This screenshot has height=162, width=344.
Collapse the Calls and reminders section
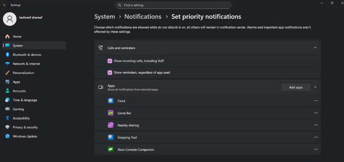pos(315,48)
